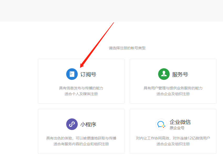This screenshot has width=223, height=159.
Task: Click 适合有服务内容的企业和组织注册 text
Action: pos(81,144)
